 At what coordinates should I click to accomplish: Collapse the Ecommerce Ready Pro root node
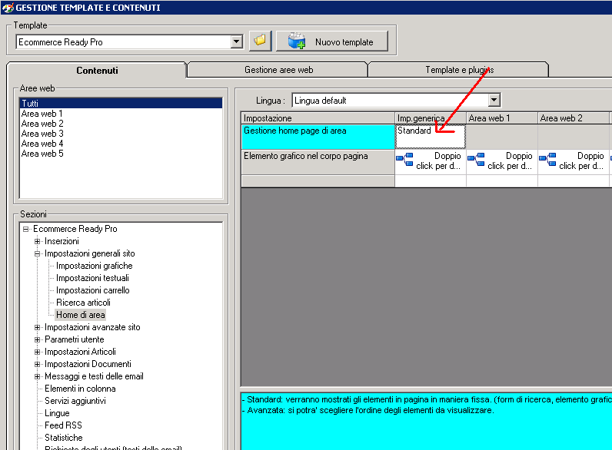click(x=26, y=229)
